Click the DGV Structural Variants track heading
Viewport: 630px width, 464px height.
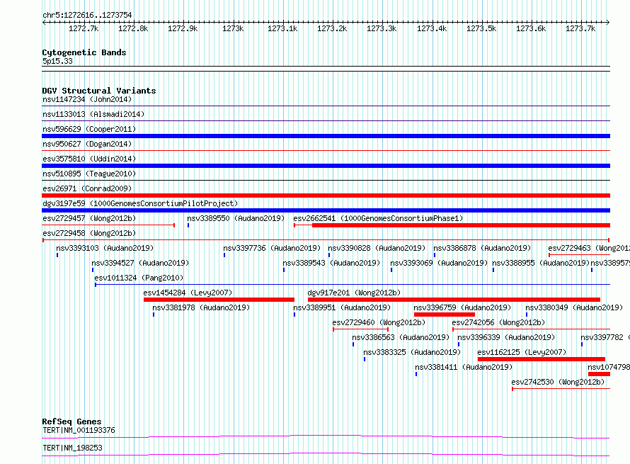coord(99,91)
